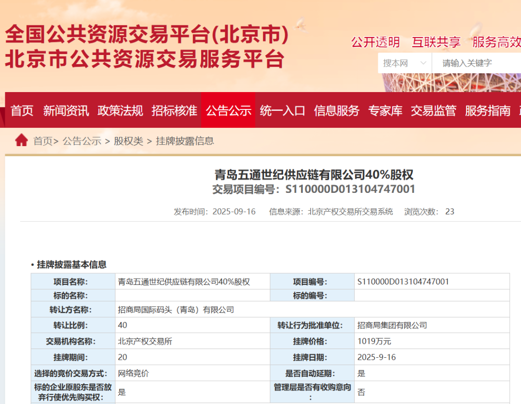The image size is (521, 404).
Task: Click the page heading 青岛五通世纪供应链有限公司40%股权
Action: (314, 175)
